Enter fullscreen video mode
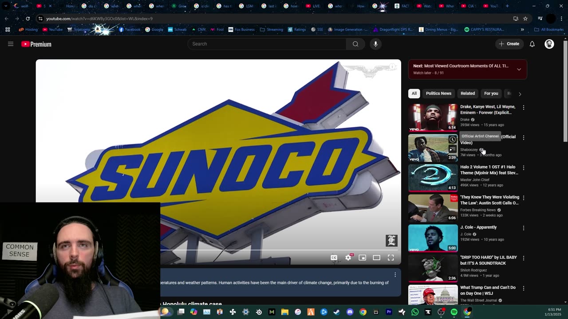This screenshot has height=319, width=568. [391, 257]
